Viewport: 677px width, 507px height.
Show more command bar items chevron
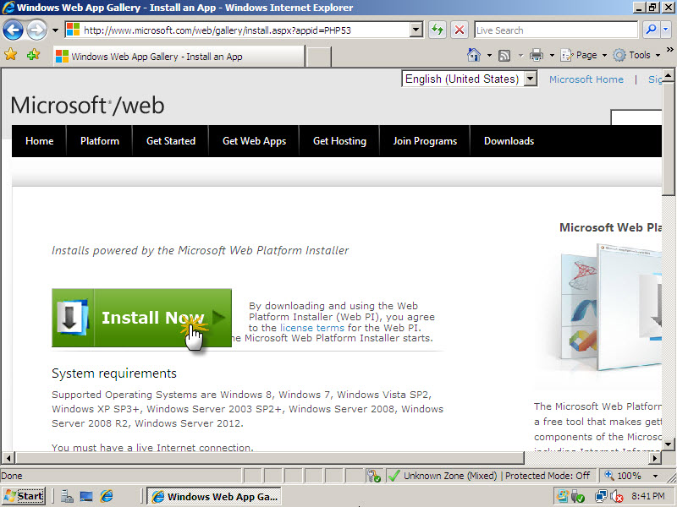669,49
